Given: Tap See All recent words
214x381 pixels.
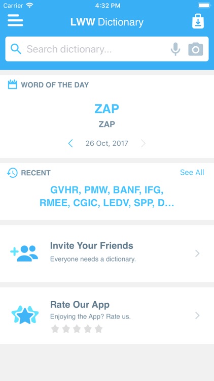Looking at the screenshot, I should tap(192, 172).
